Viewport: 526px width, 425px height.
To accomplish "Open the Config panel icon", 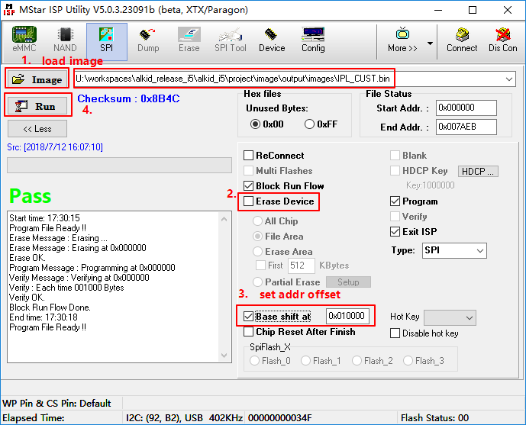I will point(313,40).
